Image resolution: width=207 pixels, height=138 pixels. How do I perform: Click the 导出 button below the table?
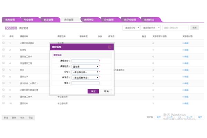click(30, 118)
